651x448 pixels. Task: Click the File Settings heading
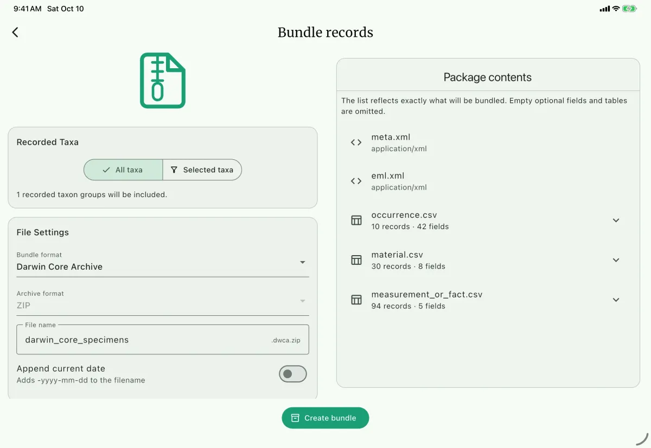(43, 232)
